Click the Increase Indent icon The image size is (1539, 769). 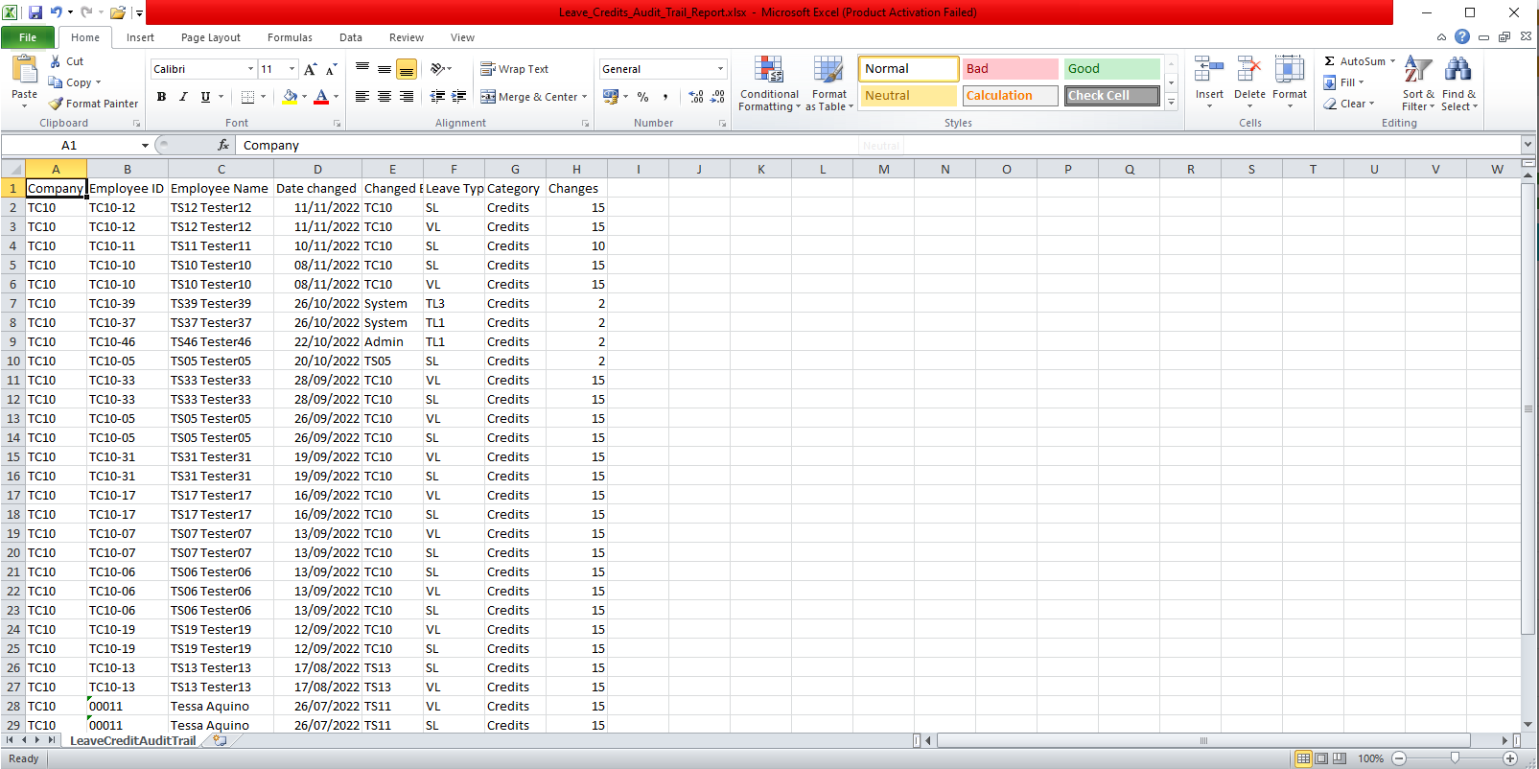coord(459,97)
